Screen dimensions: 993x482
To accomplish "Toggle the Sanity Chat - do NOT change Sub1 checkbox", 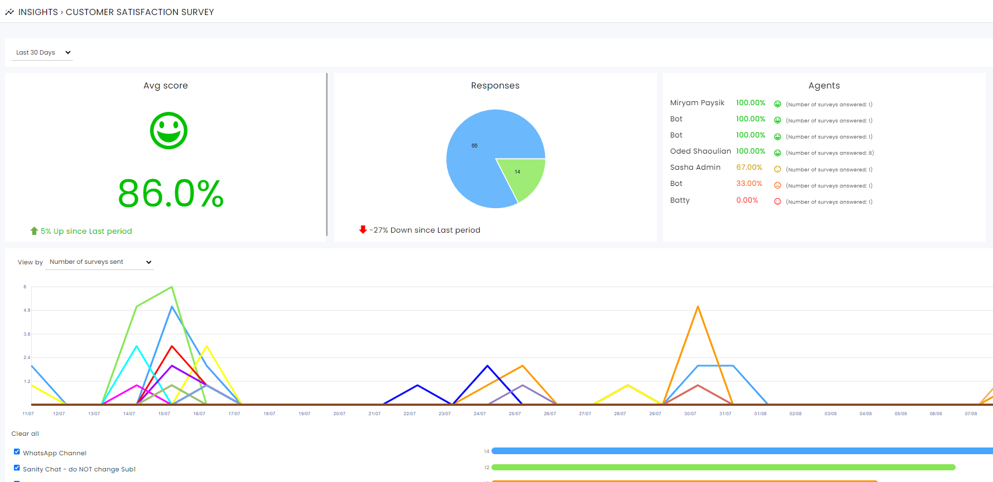I will [17, 468].
